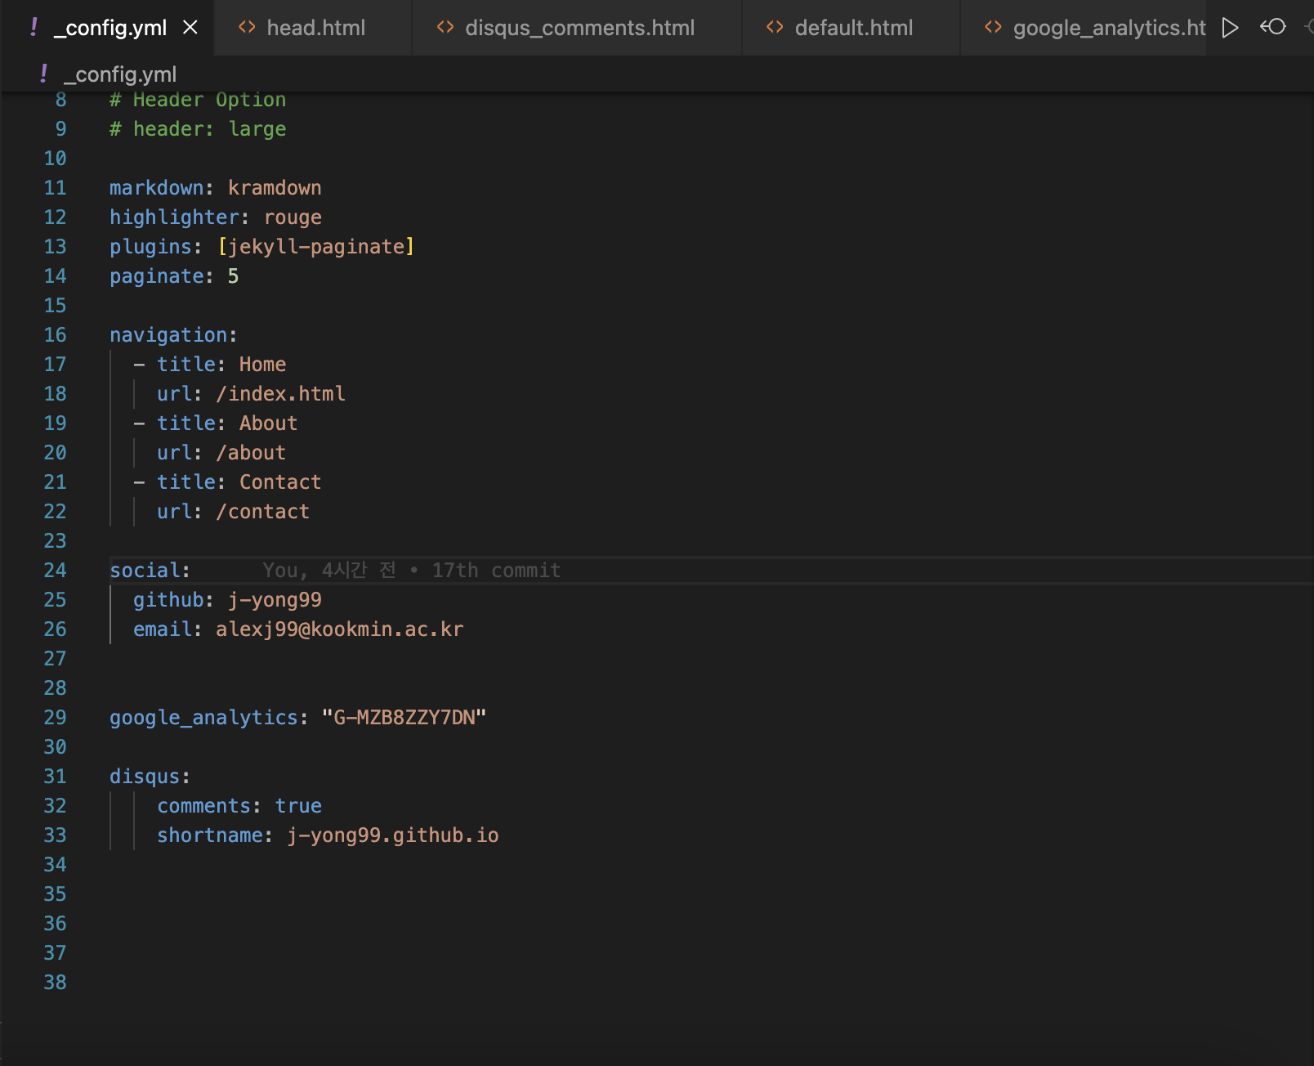Click the 'Contact' title value

pyautogui.click(x=280, y=482)
